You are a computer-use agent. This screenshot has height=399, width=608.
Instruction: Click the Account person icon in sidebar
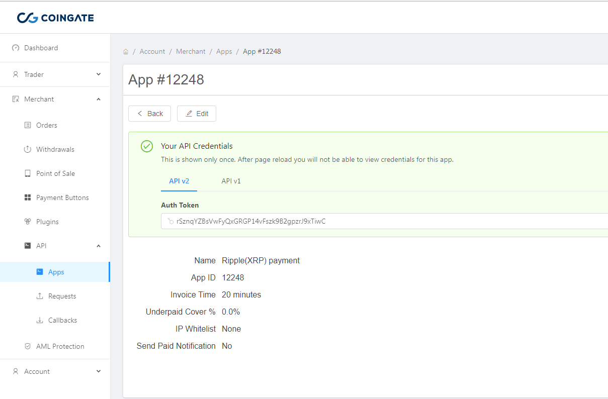[16, 371]
